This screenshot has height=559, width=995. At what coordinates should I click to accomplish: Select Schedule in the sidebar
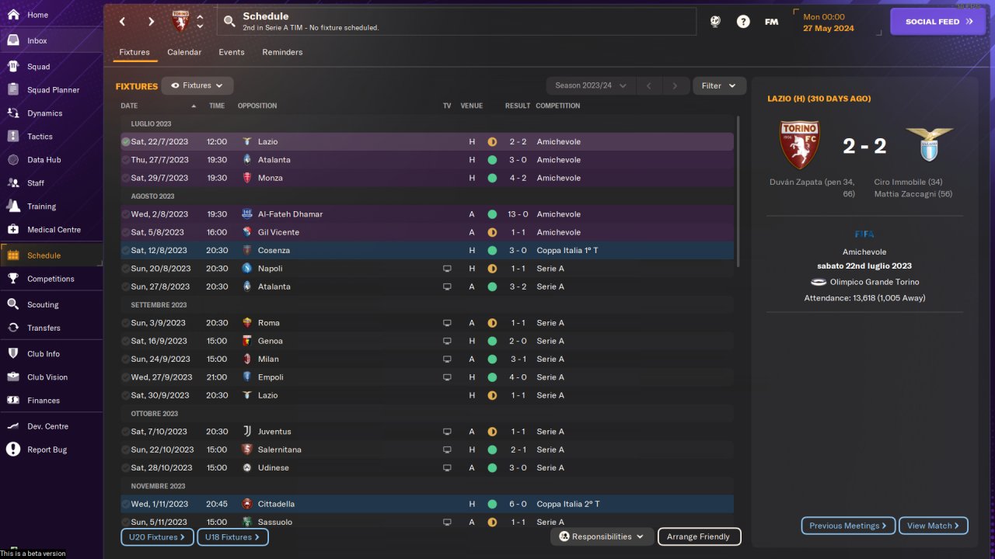[x=51, y=255]
